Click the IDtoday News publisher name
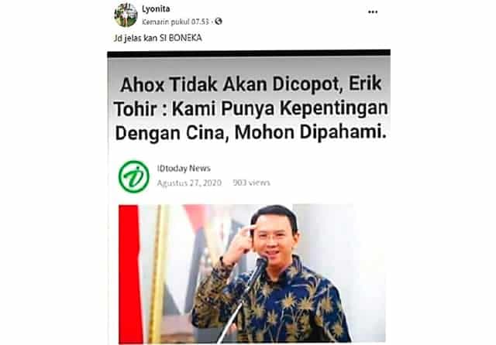Image resolution: width=496 pixels, height=345 pixels. click(184, 168)
